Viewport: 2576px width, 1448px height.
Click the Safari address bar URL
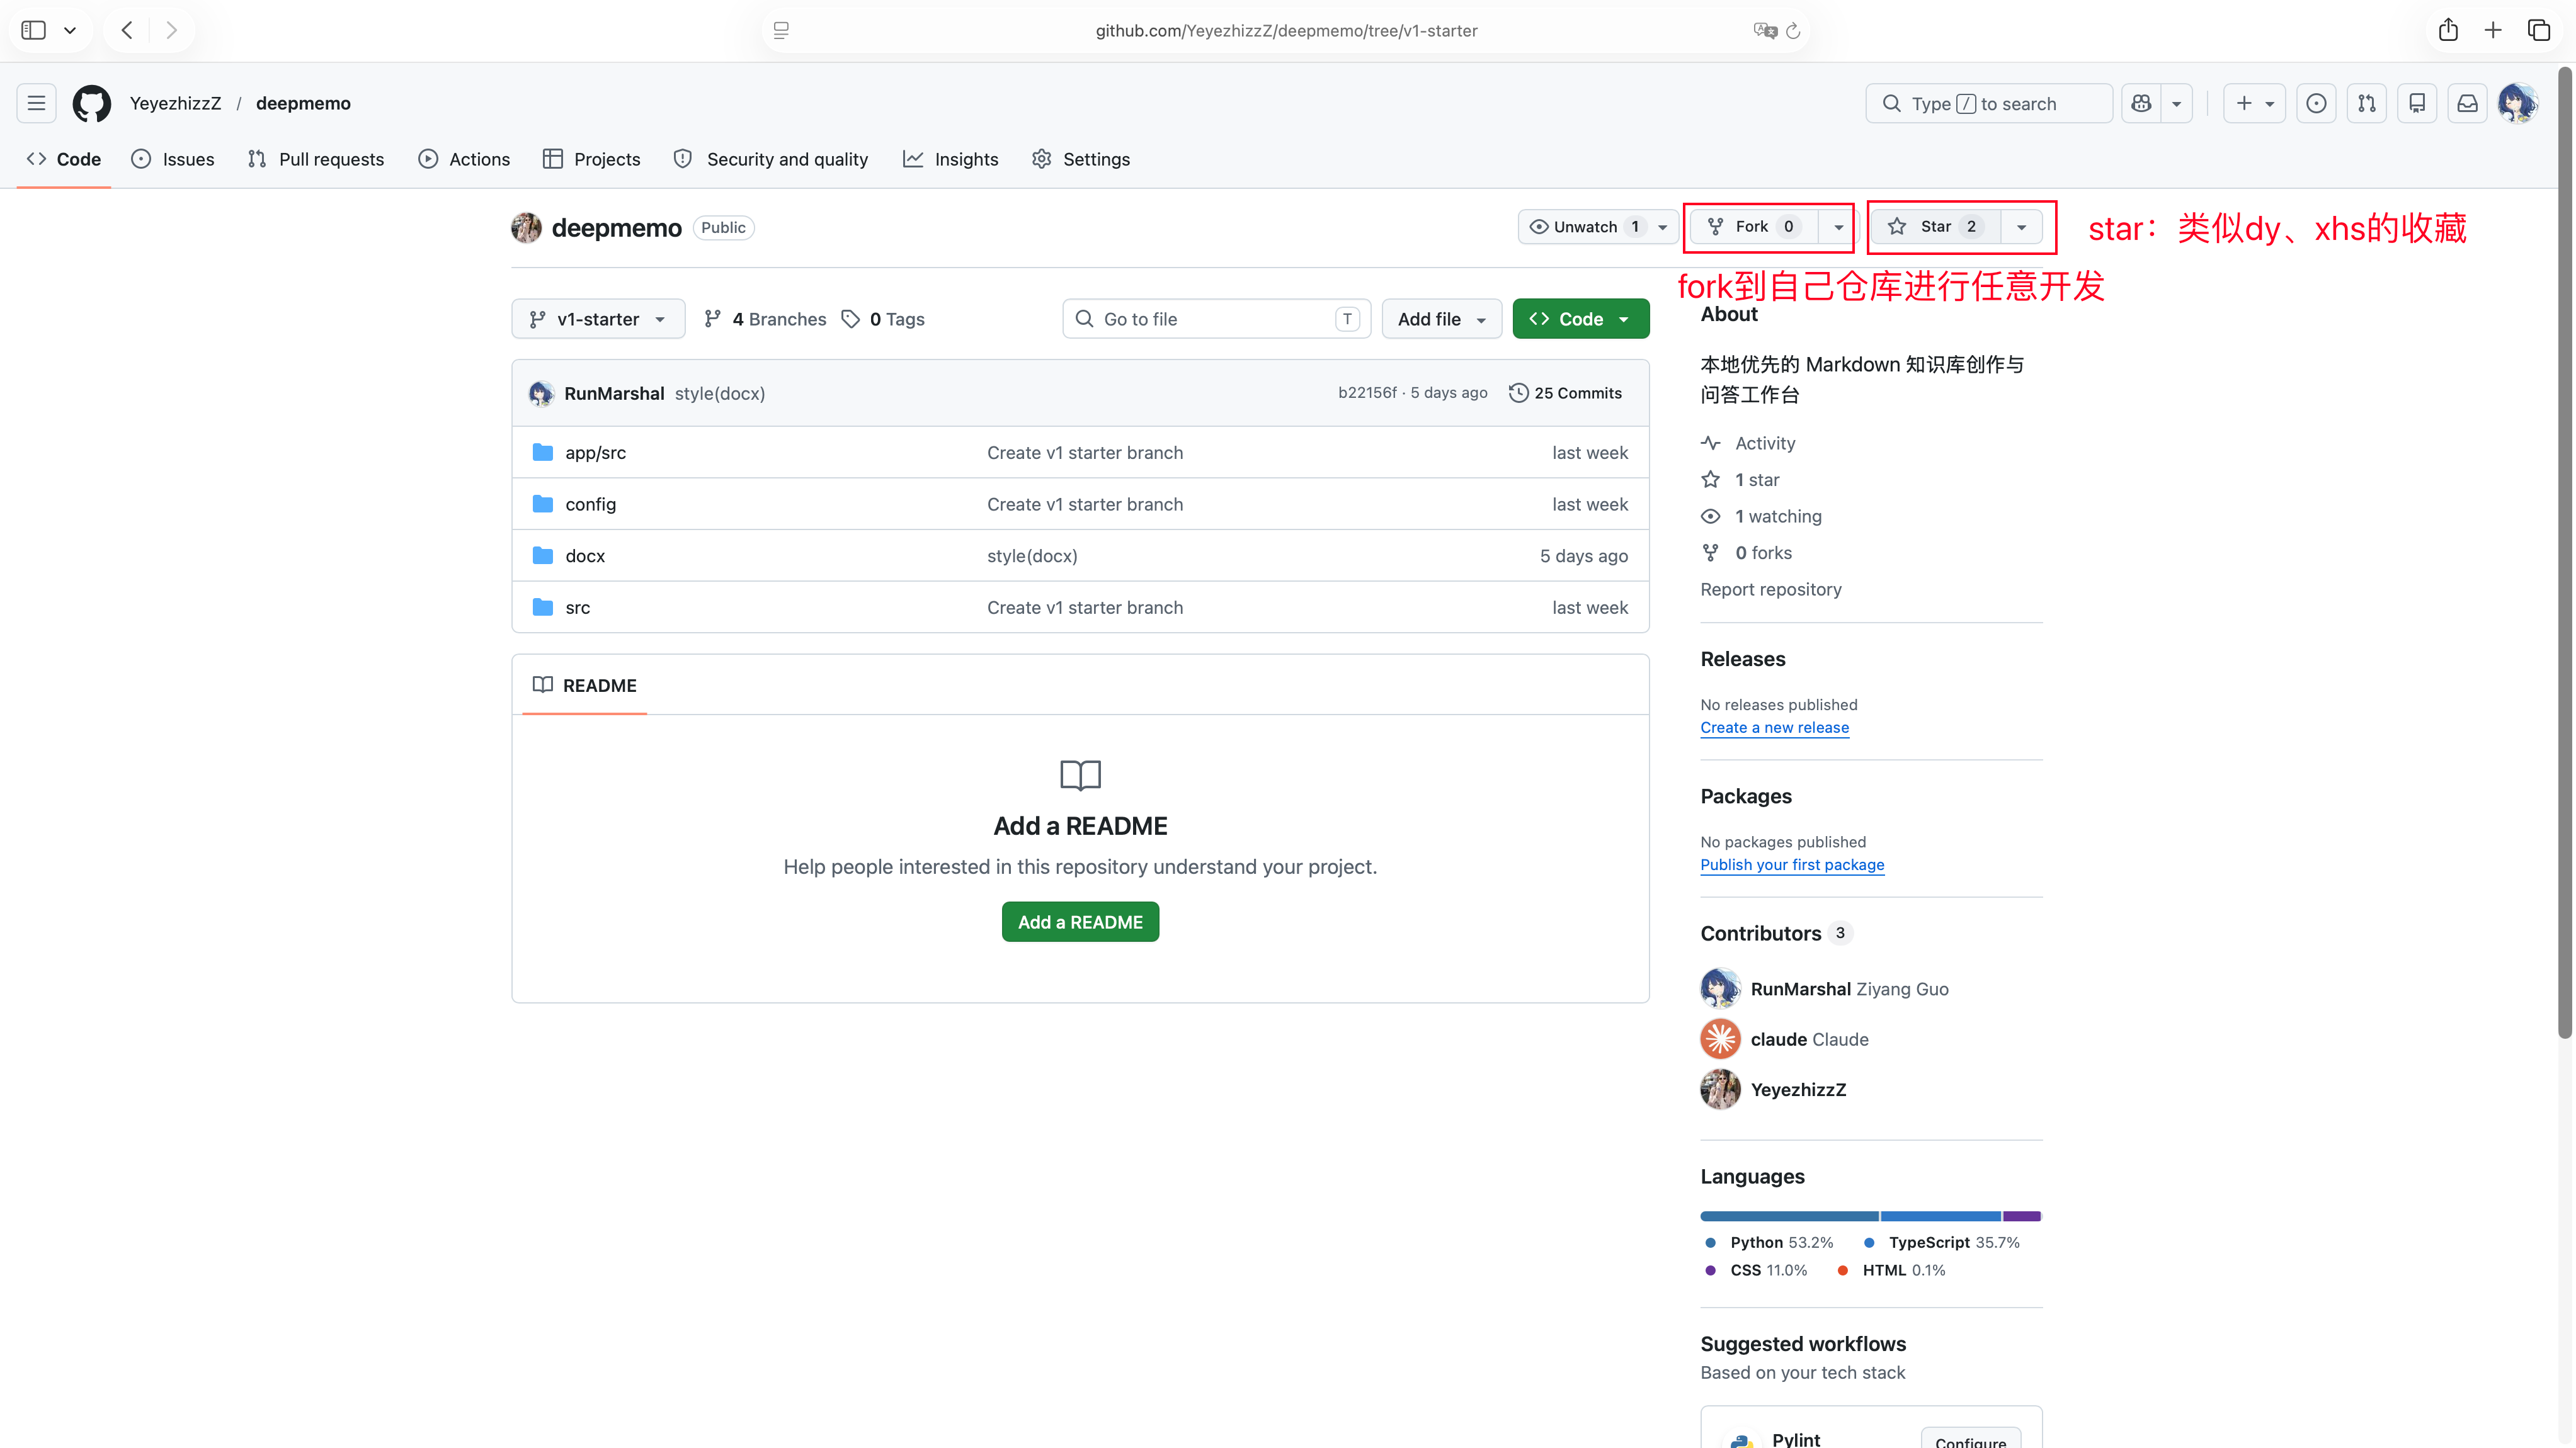[1286, 31]
